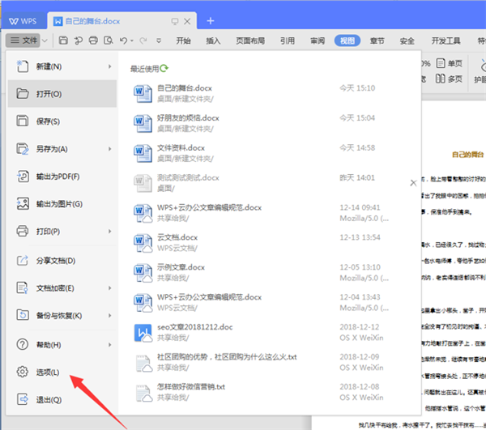Expand the 帮助(H) submenu arrow
The image size is (486, 430).
point(109,345)
